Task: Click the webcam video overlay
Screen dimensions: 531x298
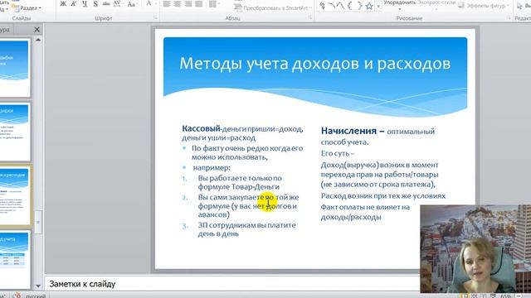Action: pos(475,248)
